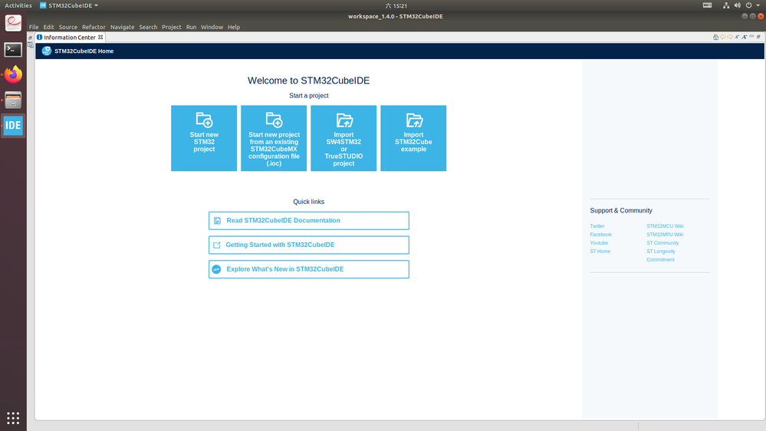Minimize the Information Center view
The image size is (766, 431).
click(x=752, y=36)
